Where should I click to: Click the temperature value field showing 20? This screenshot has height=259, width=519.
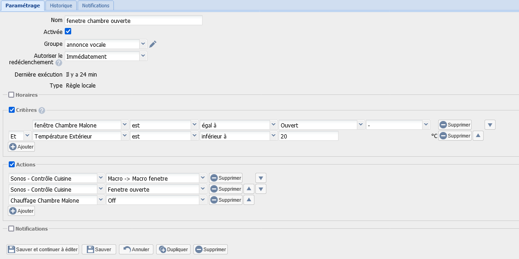click(x=308, y=136)
